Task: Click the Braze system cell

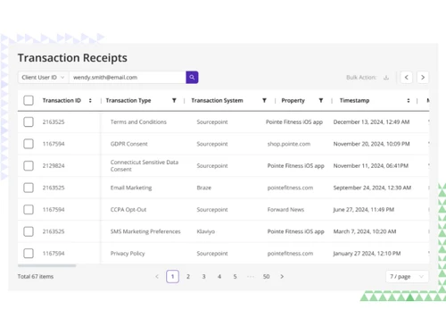Action: click(204, 188)
